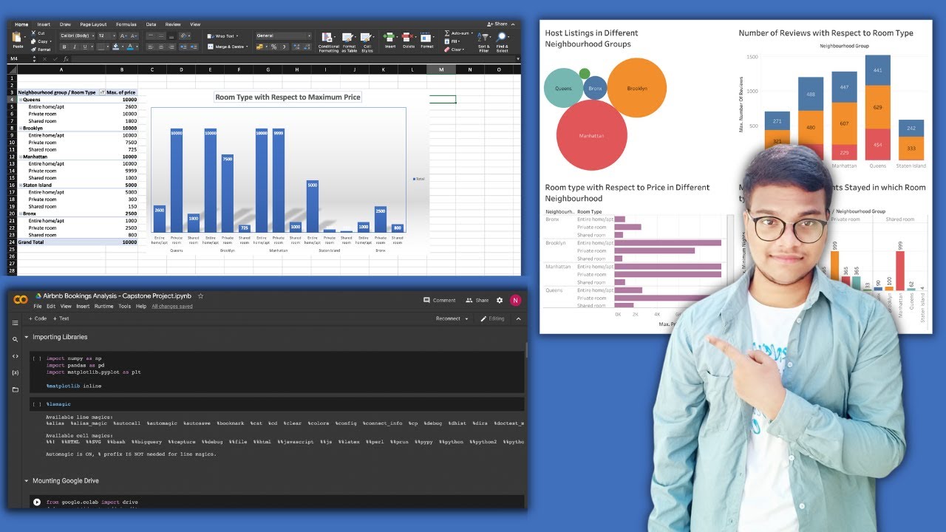
Task: Click the Play button in Colab cell
Action: pyautogui.click(x=37, y=502)
